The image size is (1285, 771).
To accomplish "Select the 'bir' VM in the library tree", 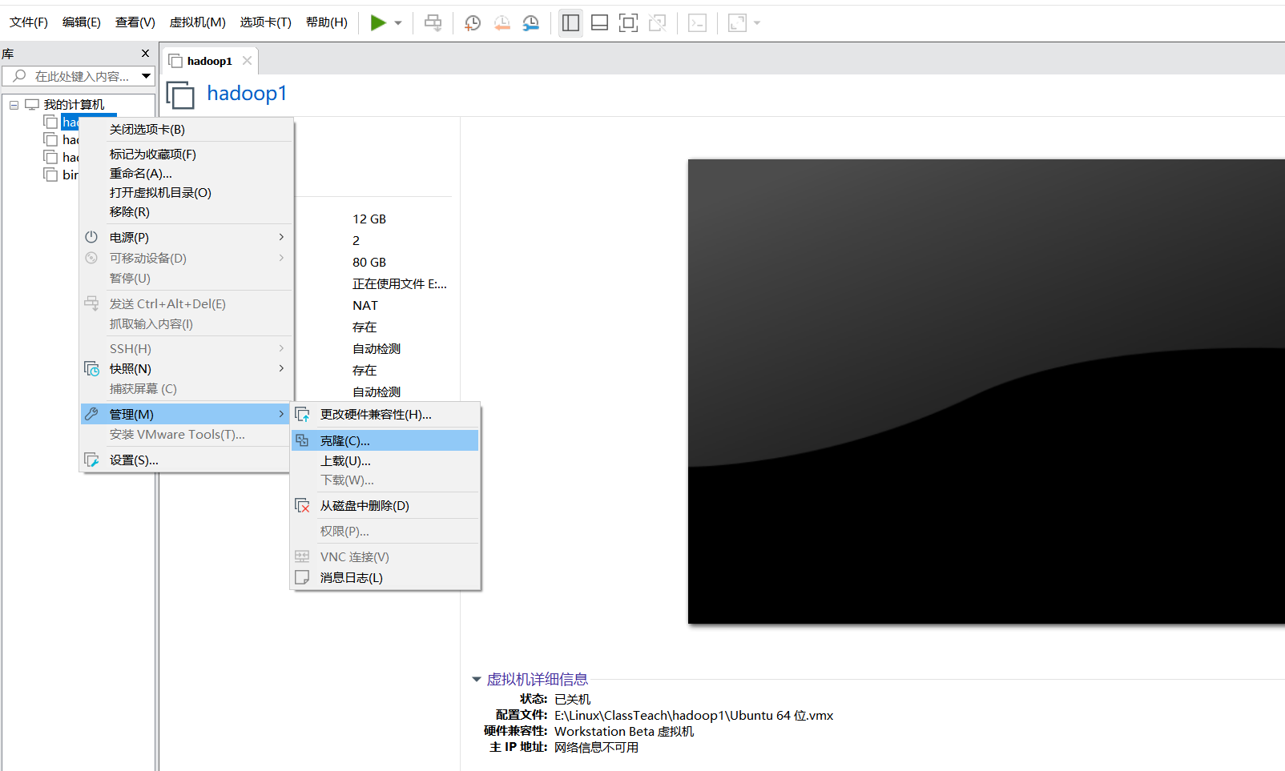I will 70,175.
